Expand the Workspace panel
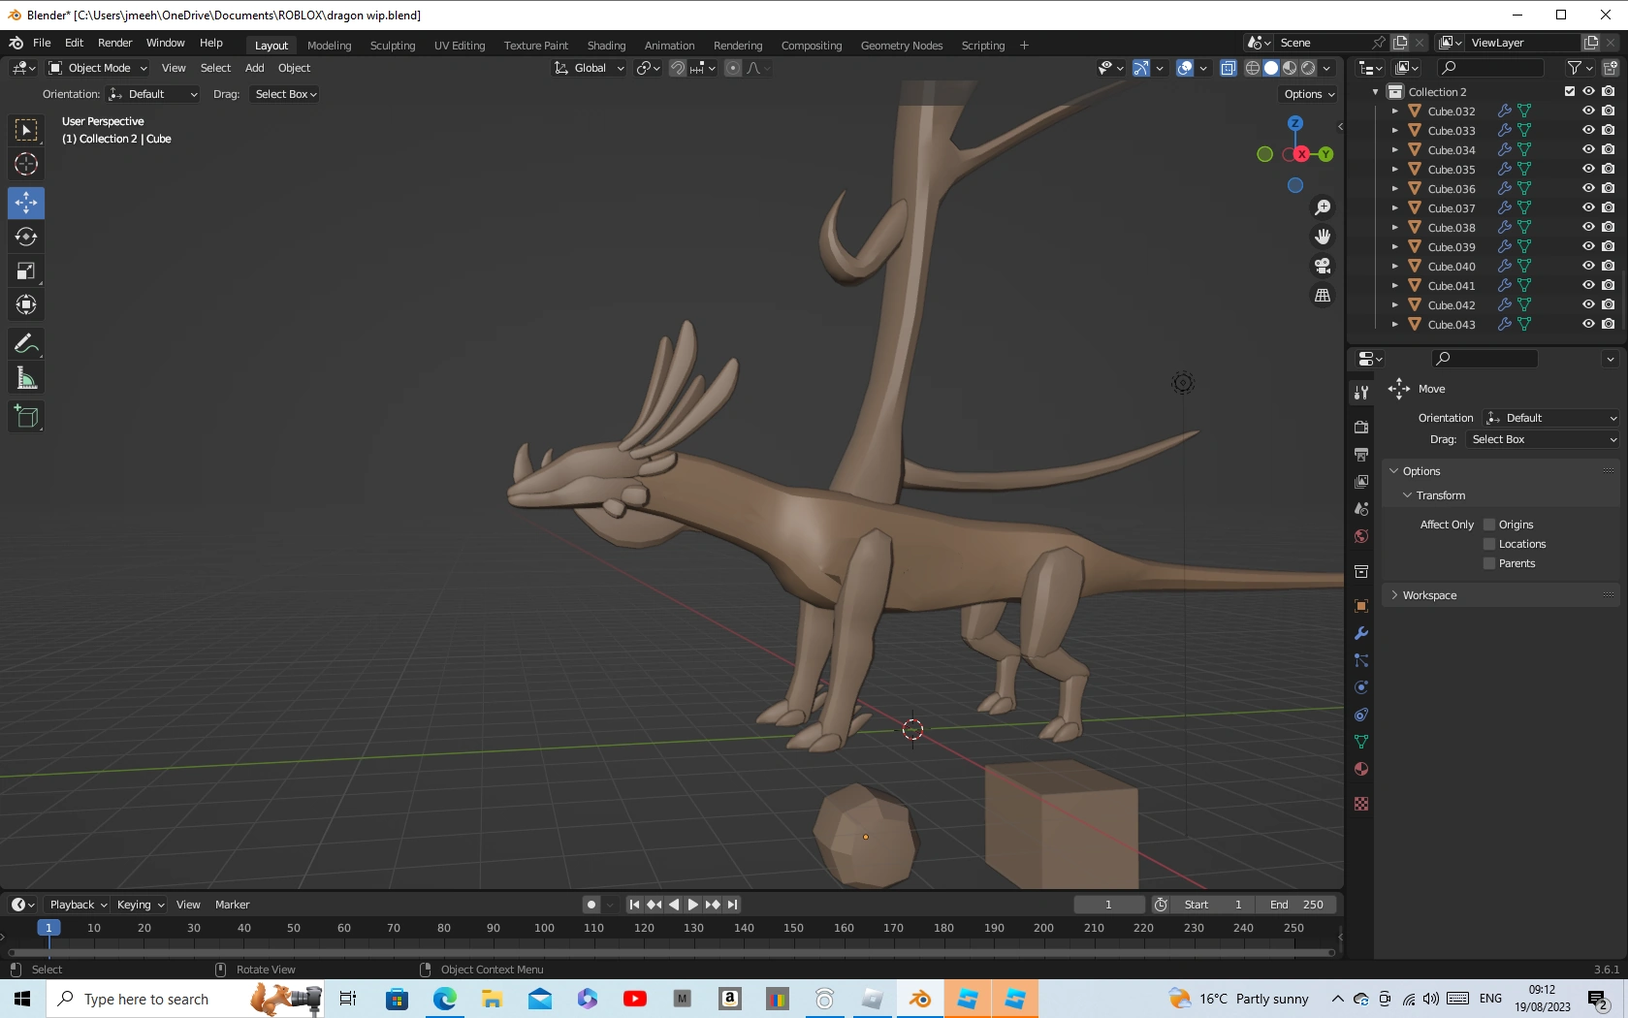1628x1018 pixels. [1429, 595]
